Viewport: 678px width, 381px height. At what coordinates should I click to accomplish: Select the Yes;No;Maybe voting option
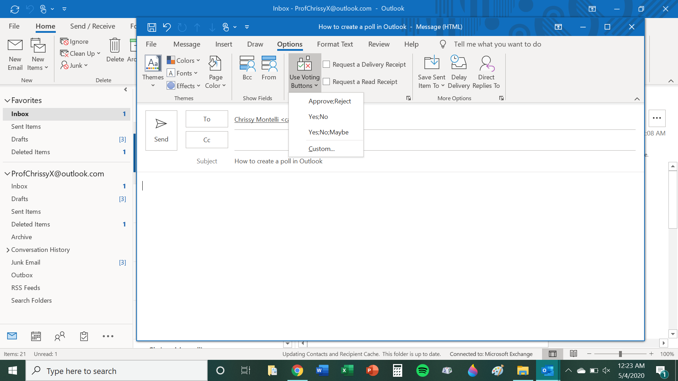click(328, 132)
